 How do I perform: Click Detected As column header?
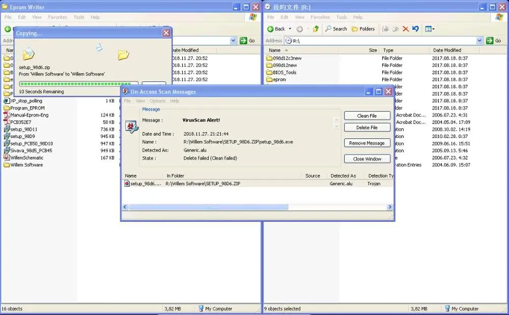[x=343, y=176]
